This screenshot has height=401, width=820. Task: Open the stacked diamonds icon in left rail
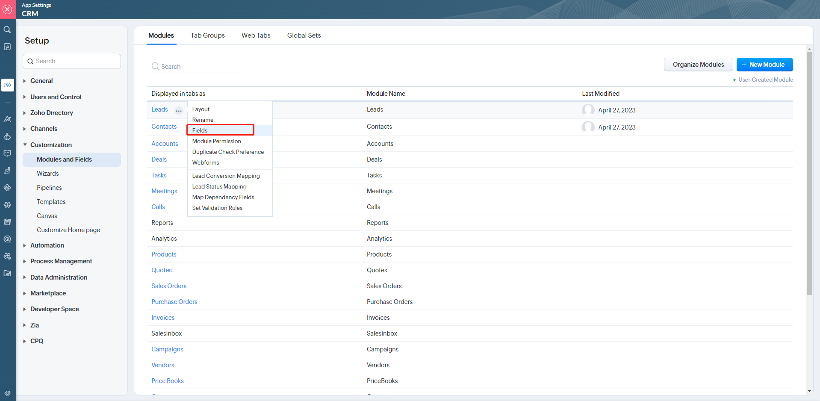(x=7, y=136)
